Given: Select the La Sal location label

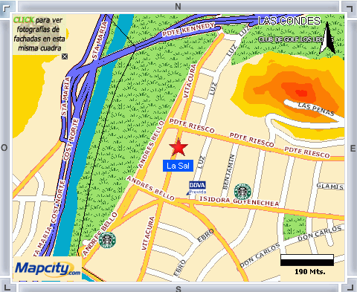Looking at the screenshot, I should (x=178, y=166).
